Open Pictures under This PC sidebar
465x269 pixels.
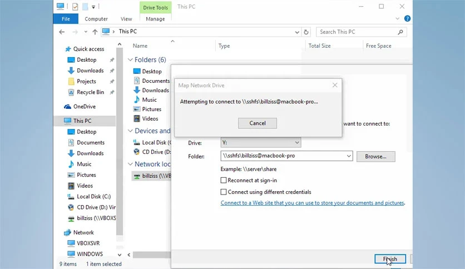(x=86, y=175)
